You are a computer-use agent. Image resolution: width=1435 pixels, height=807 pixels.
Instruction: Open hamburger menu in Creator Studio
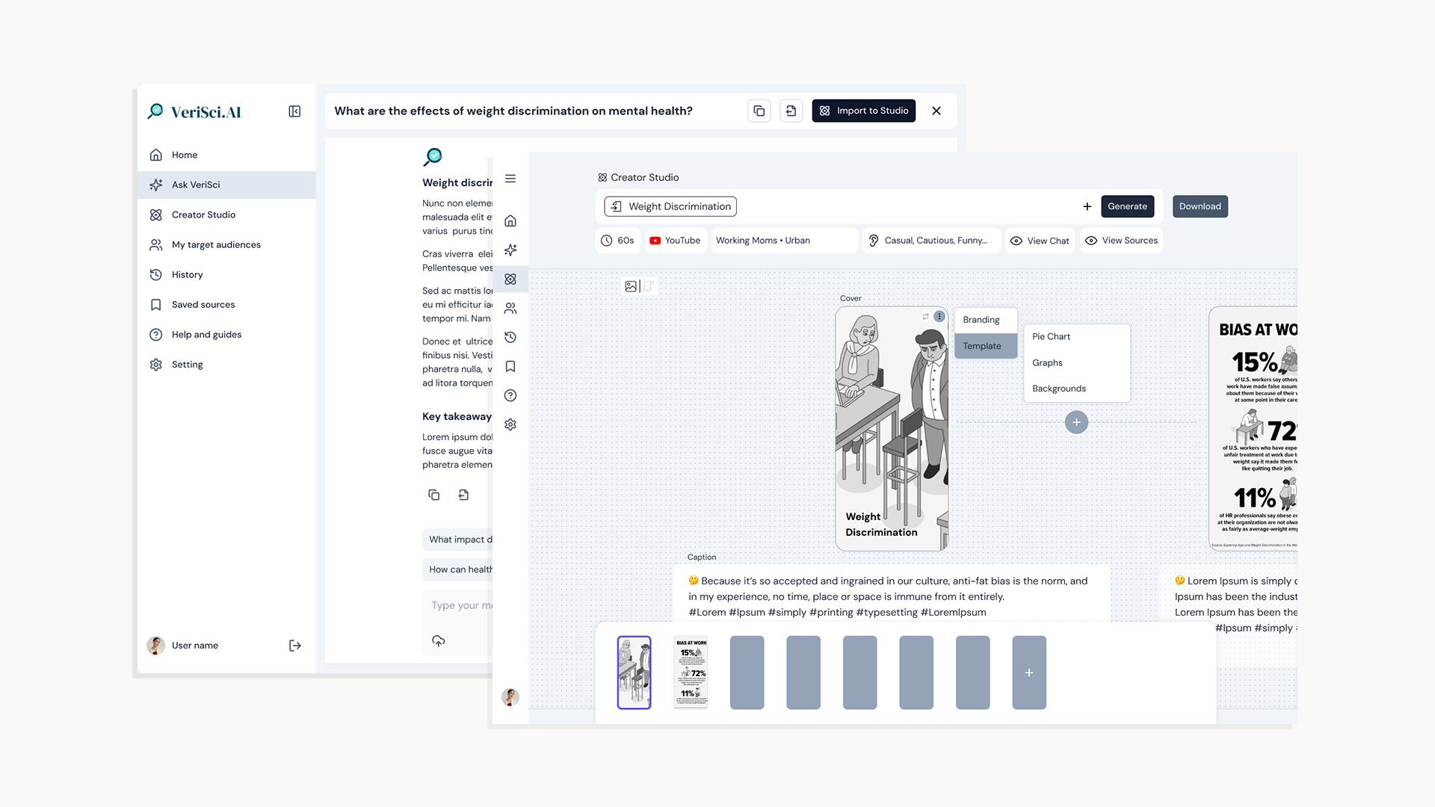tap(510, 179)
